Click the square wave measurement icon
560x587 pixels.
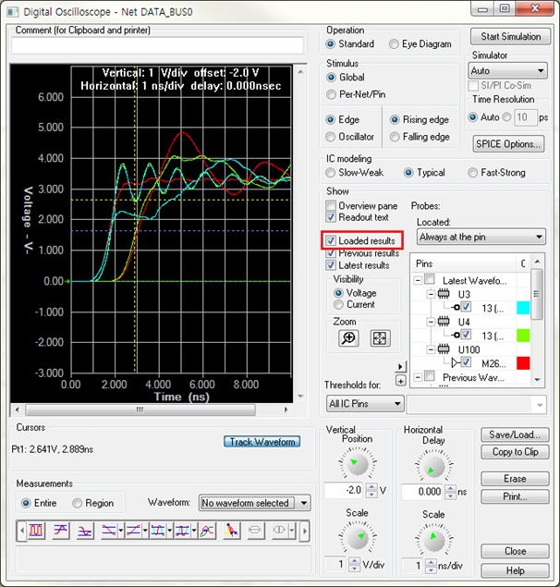coord(36,531)
